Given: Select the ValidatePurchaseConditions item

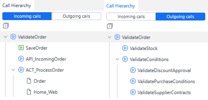Looking at the screenshot, I should (162, 81).
